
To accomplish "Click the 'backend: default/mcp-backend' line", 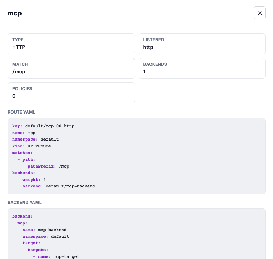I will pos(59,186).
